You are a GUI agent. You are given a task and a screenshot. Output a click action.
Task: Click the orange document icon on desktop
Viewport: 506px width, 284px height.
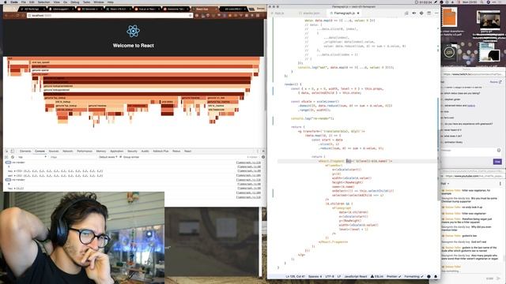point(450,17)
